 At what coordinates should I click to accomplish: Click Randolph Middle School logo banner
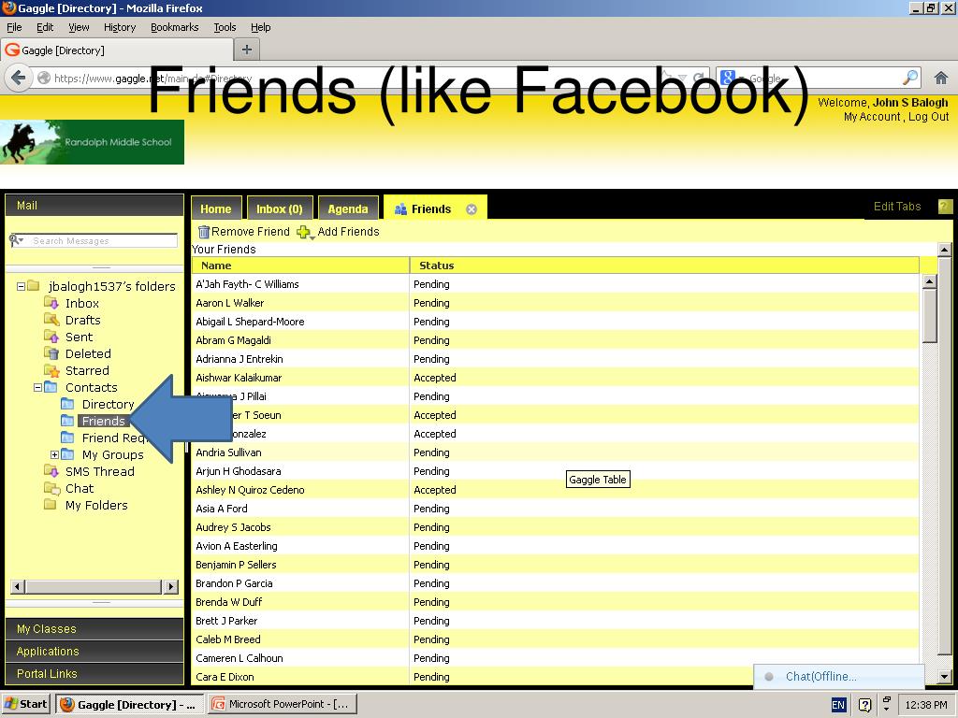point(93,142)
